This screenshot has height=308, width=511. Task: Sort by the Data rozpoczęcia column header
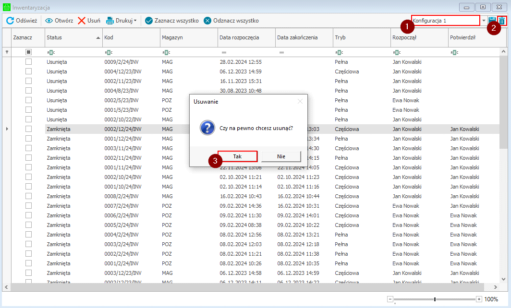[x=246, y=37]
